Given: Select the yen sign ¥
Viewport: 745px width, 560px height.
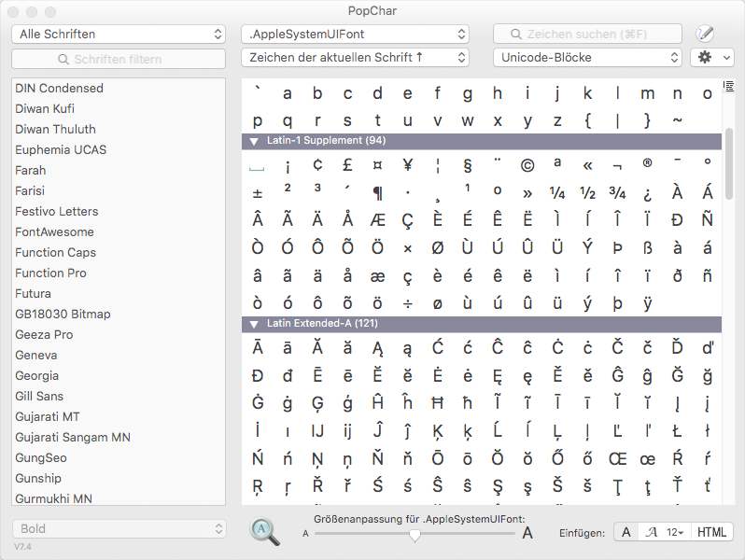Looking at the screenshot, I should [408, 165].
